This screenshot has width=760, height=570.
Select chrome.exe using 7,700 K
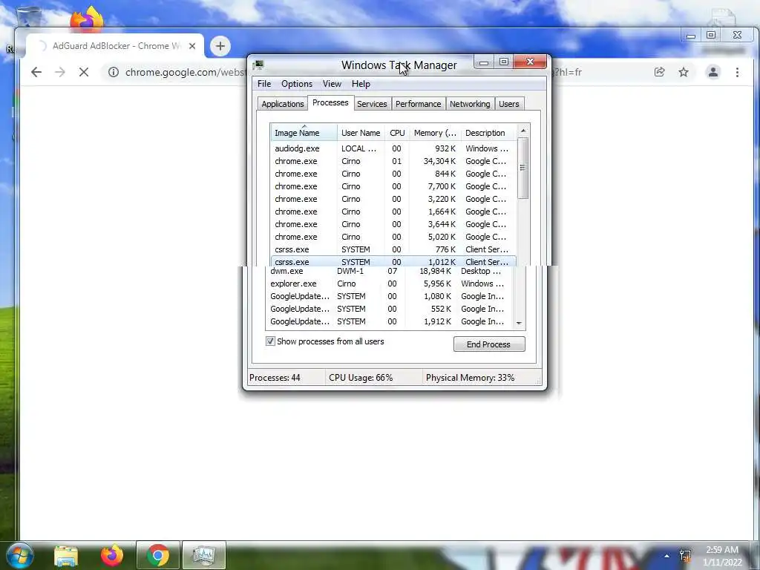393,186
